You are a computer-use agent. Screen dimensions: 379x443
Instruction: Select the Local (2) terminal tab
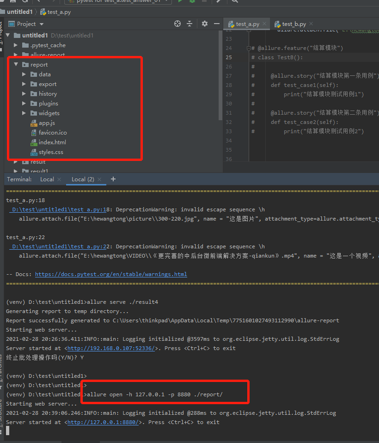(83, 179)
